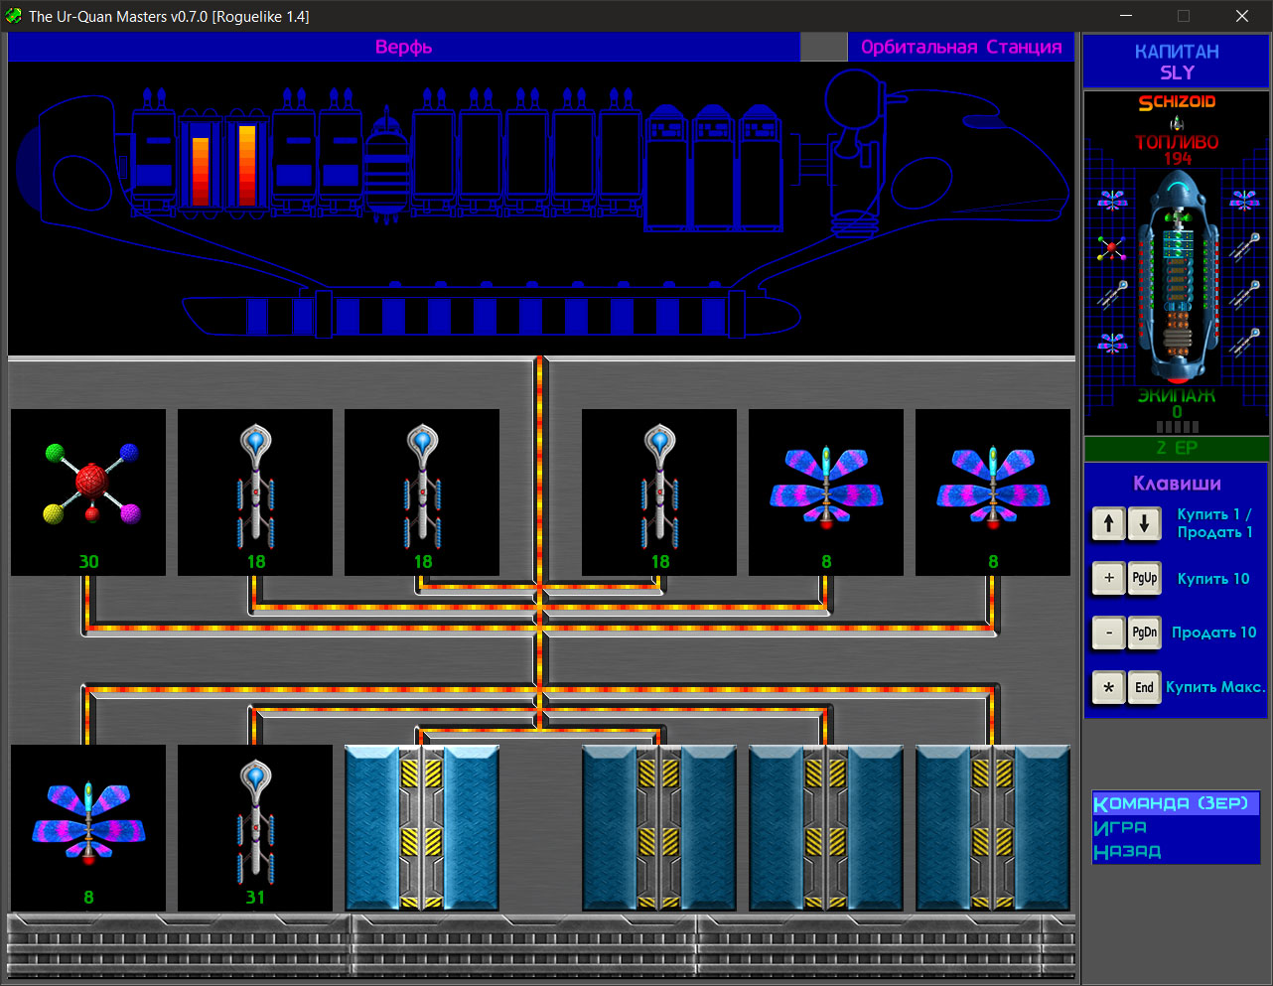Click the minus key icon
Screen dimensions: 1273x986
tap(1108, 633)
